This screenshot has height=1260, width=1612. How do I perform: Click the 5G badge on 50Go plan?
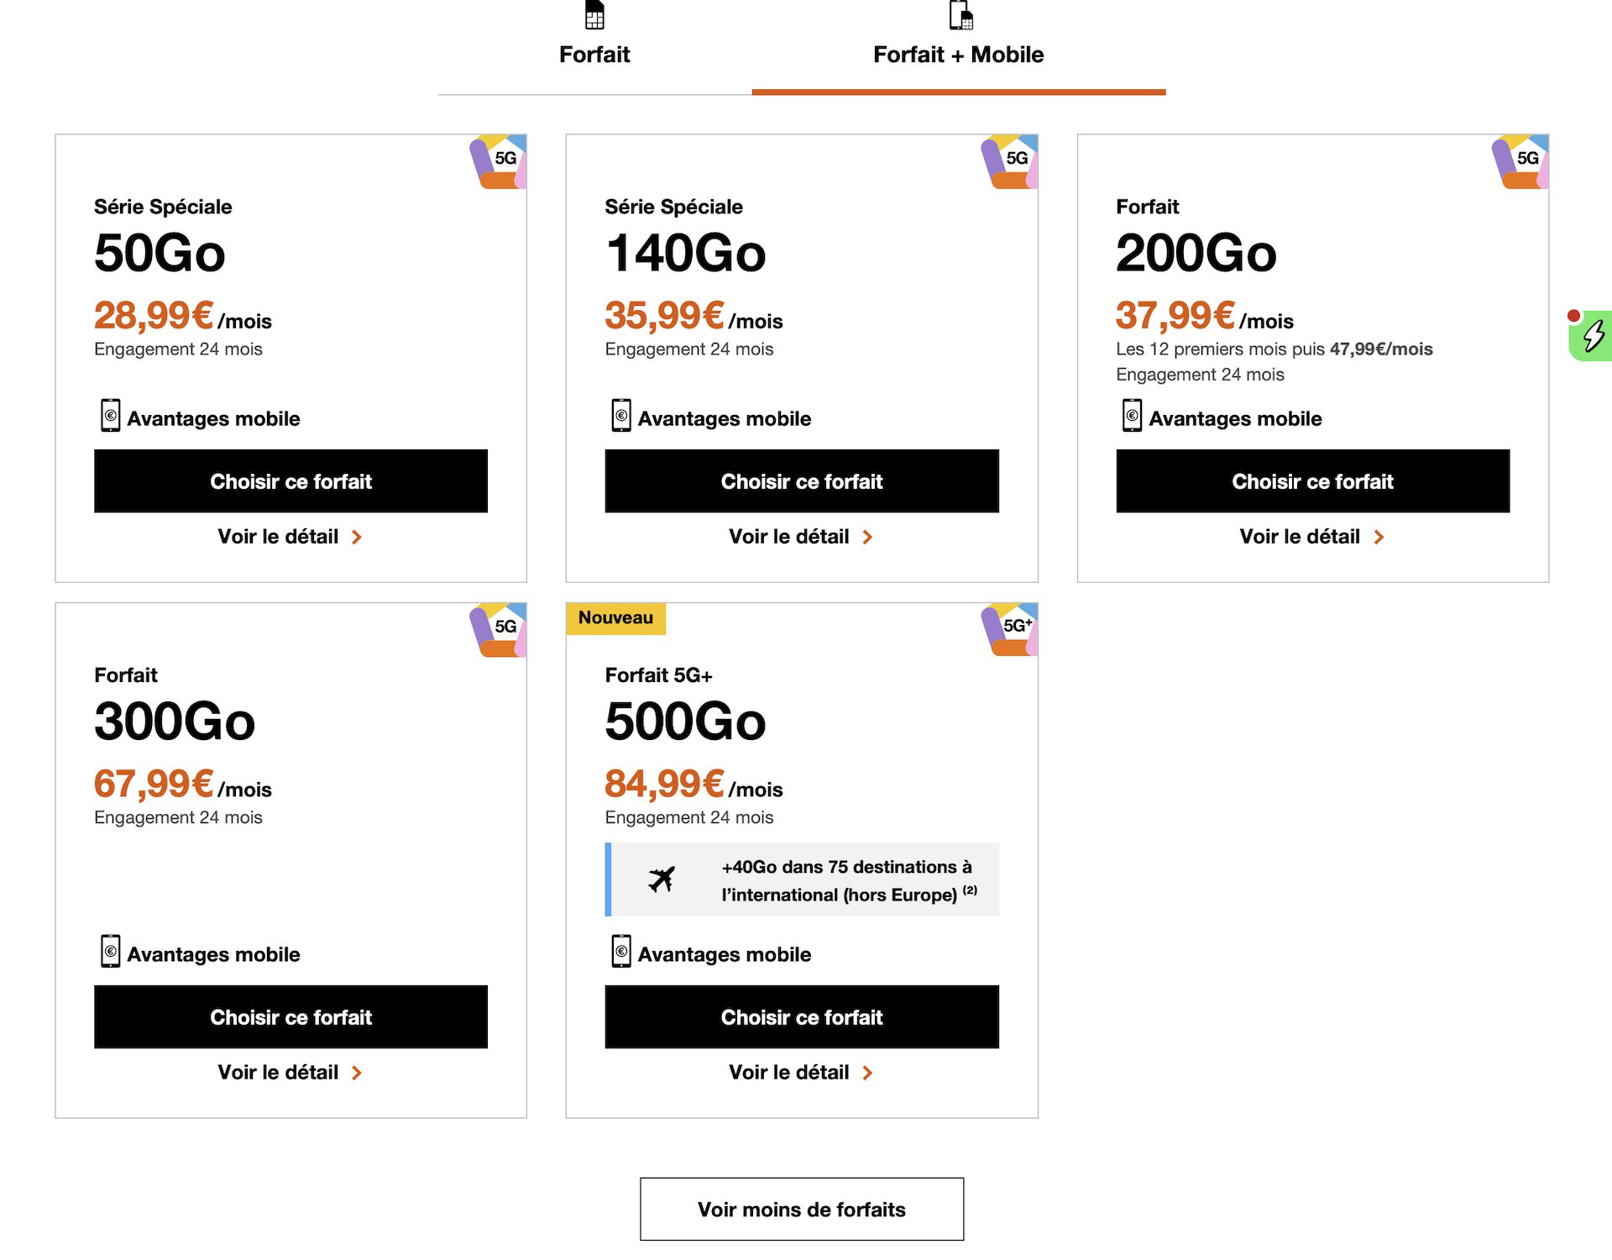[500, 160]
